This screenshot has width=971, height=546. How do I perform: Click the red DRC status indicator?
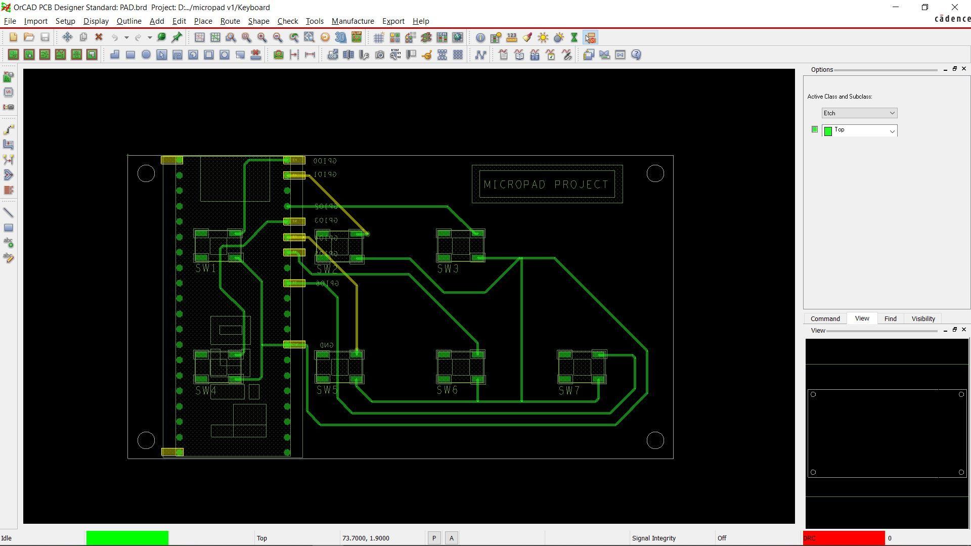(844, 538)
